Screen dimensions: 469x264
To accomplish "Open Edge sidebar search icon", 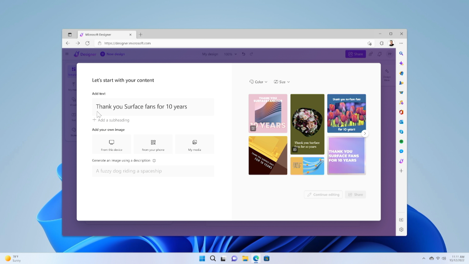I will (x=401, y=54).
